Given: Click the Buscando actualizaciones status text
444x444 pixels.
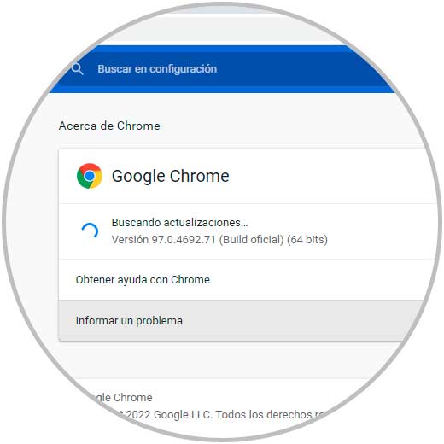Looking at the screenshot, I should click(179, 223).
